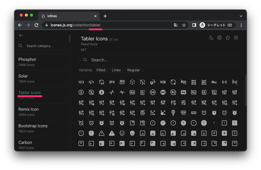Select the small exclamation mark icon

214,123
